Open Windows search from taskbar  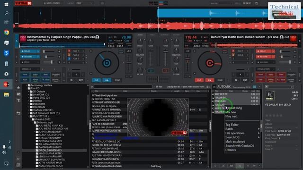(x=6, y=13)
